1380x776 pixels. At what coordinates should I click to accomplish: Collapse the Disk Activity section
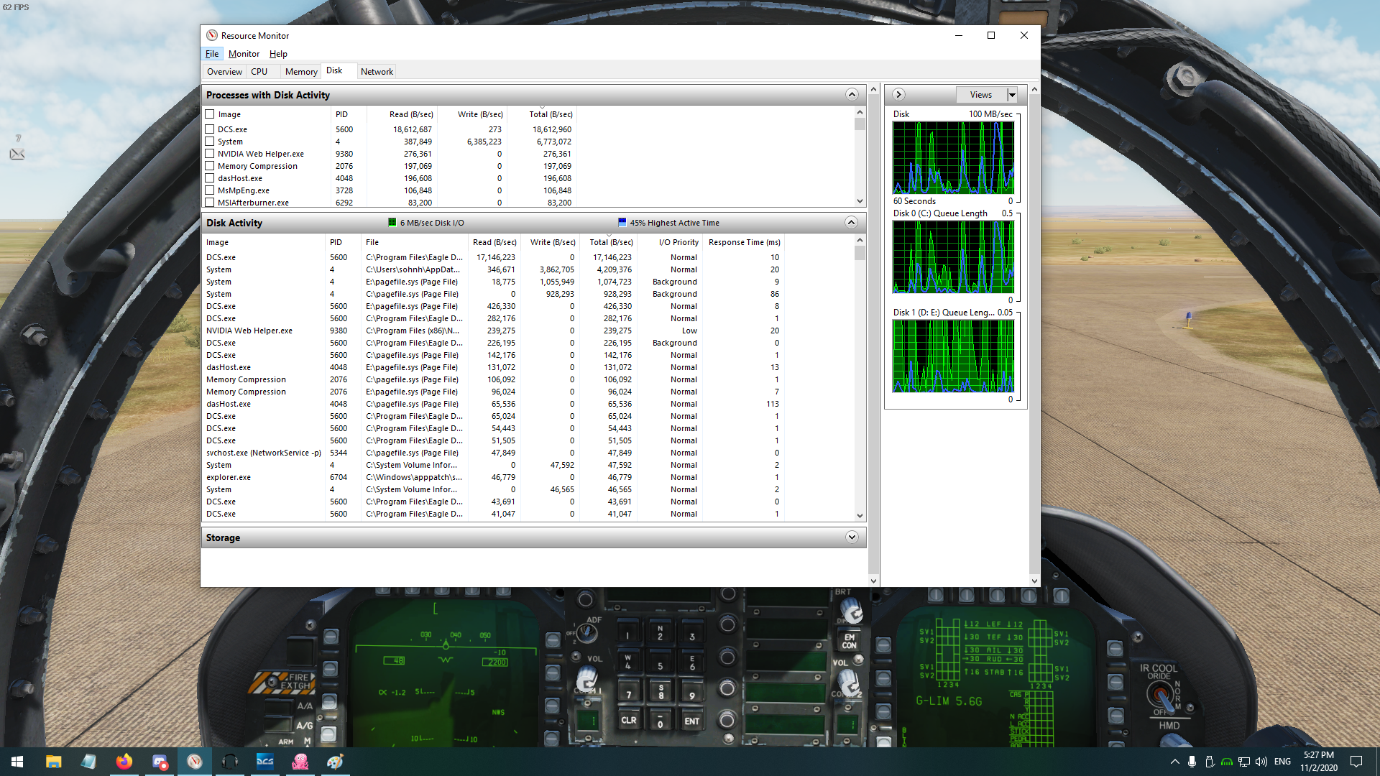click(x=851, y=223)
